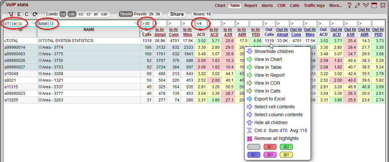Screen dimensions: 389x162
Task: Sort by the Out Hr PDD column
Action: pyautogui.click(x=378, y=32)
